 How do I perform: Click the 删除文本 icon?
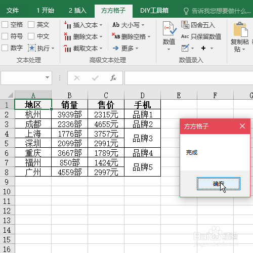tap(67, 36)
